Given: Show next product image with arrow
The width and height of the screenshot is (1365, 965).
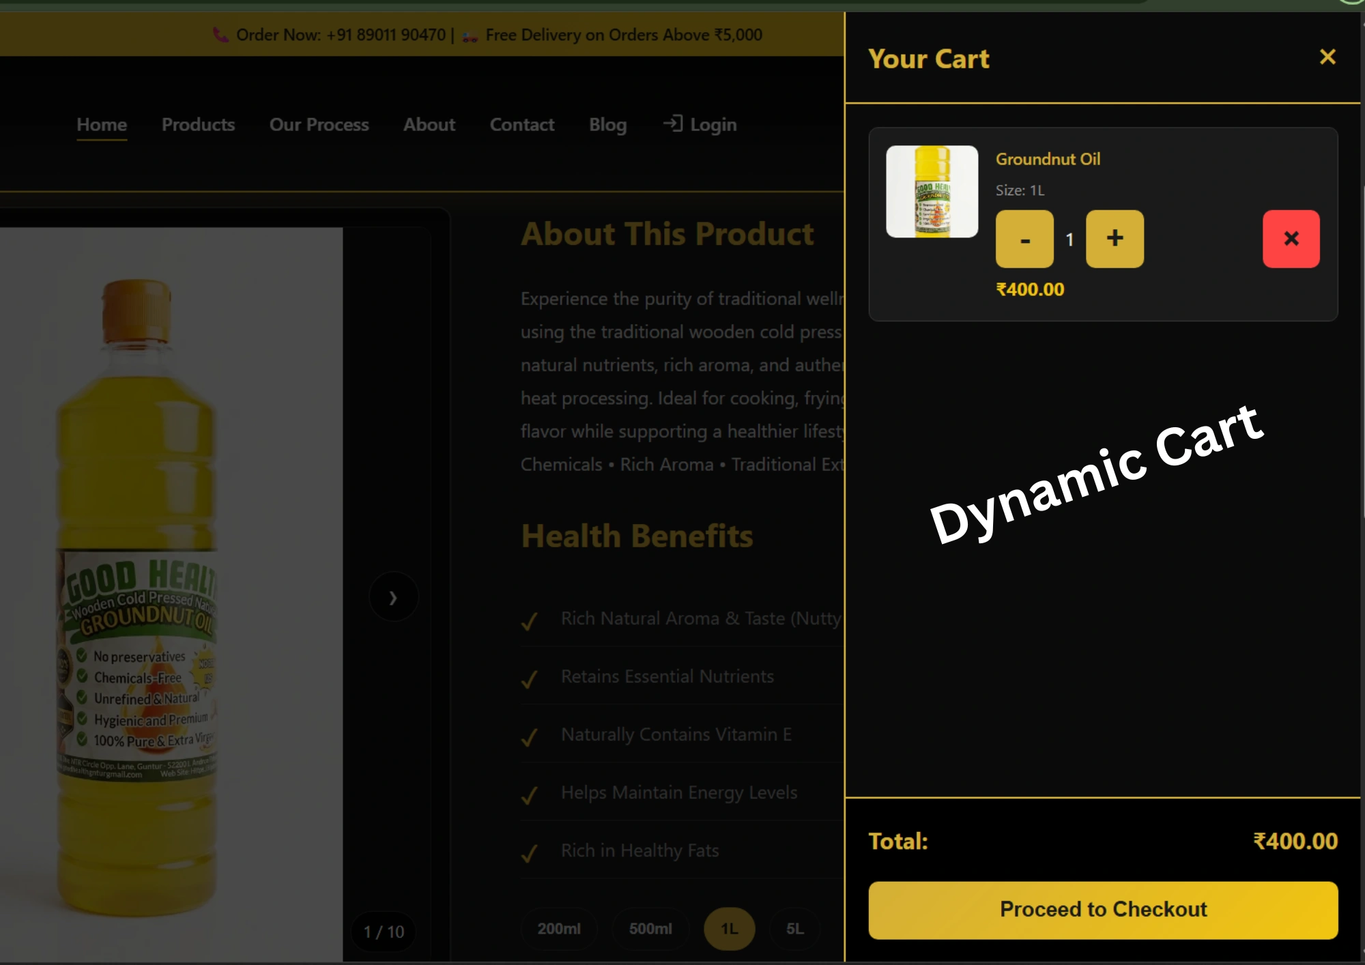Looking at the screenshot, I should 393,597.
